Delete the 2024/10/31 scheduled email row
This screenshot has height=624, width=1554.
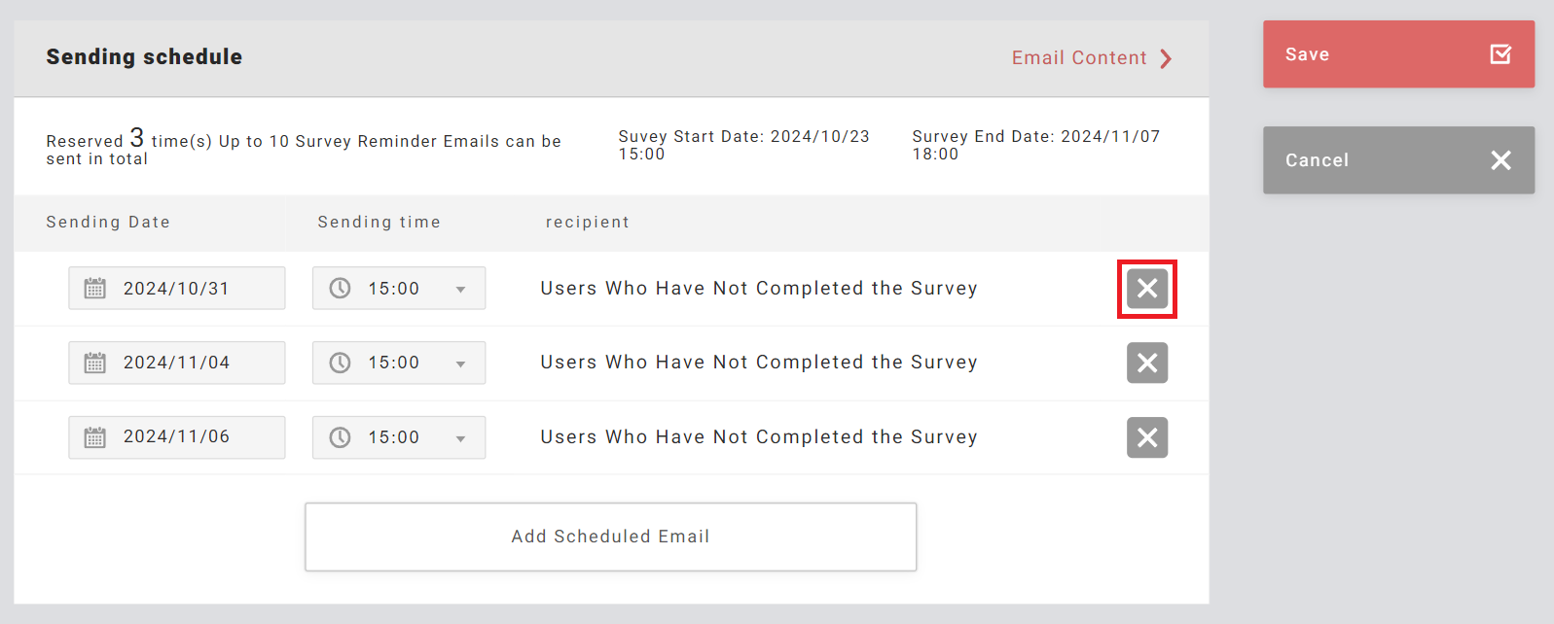pos(1147,289)
